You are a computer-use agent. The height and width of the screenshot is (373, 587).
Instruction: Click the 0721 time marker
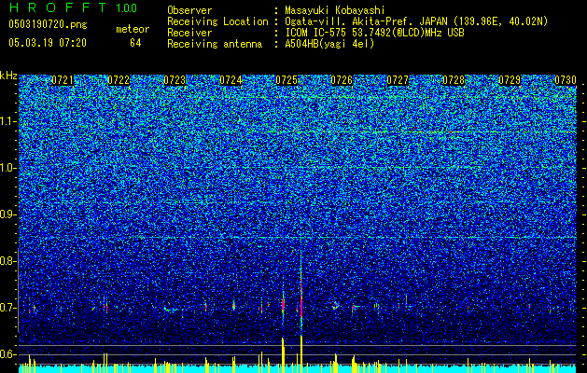[x=63, y=80]
